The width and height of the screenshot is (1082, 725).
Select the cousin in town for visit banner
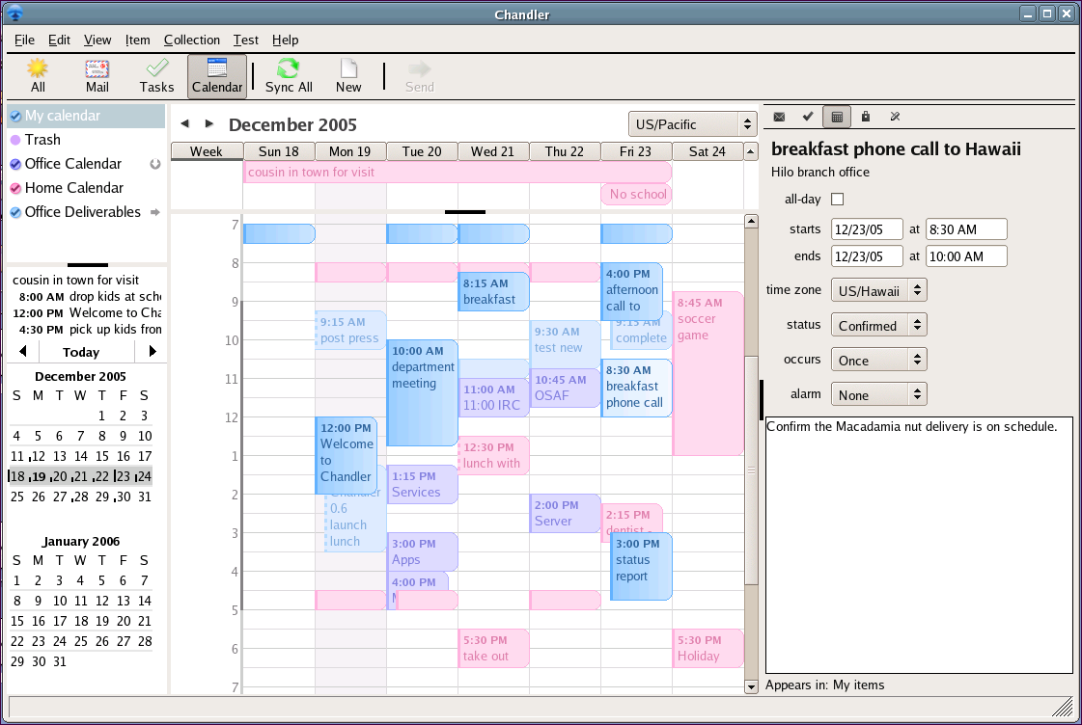click(457, 173)
